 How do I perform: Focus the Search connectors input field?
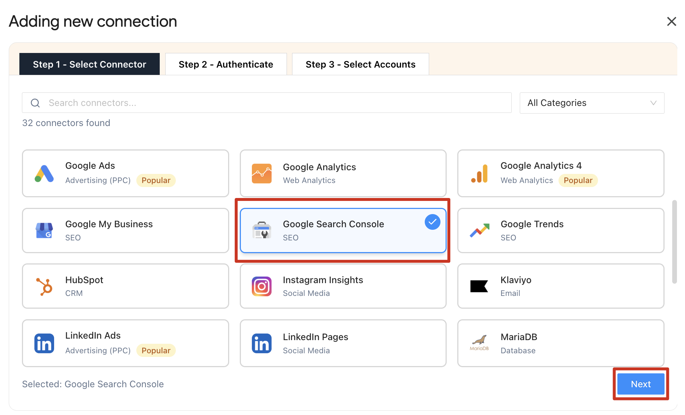pyautogui.click(x=278, y=103)
